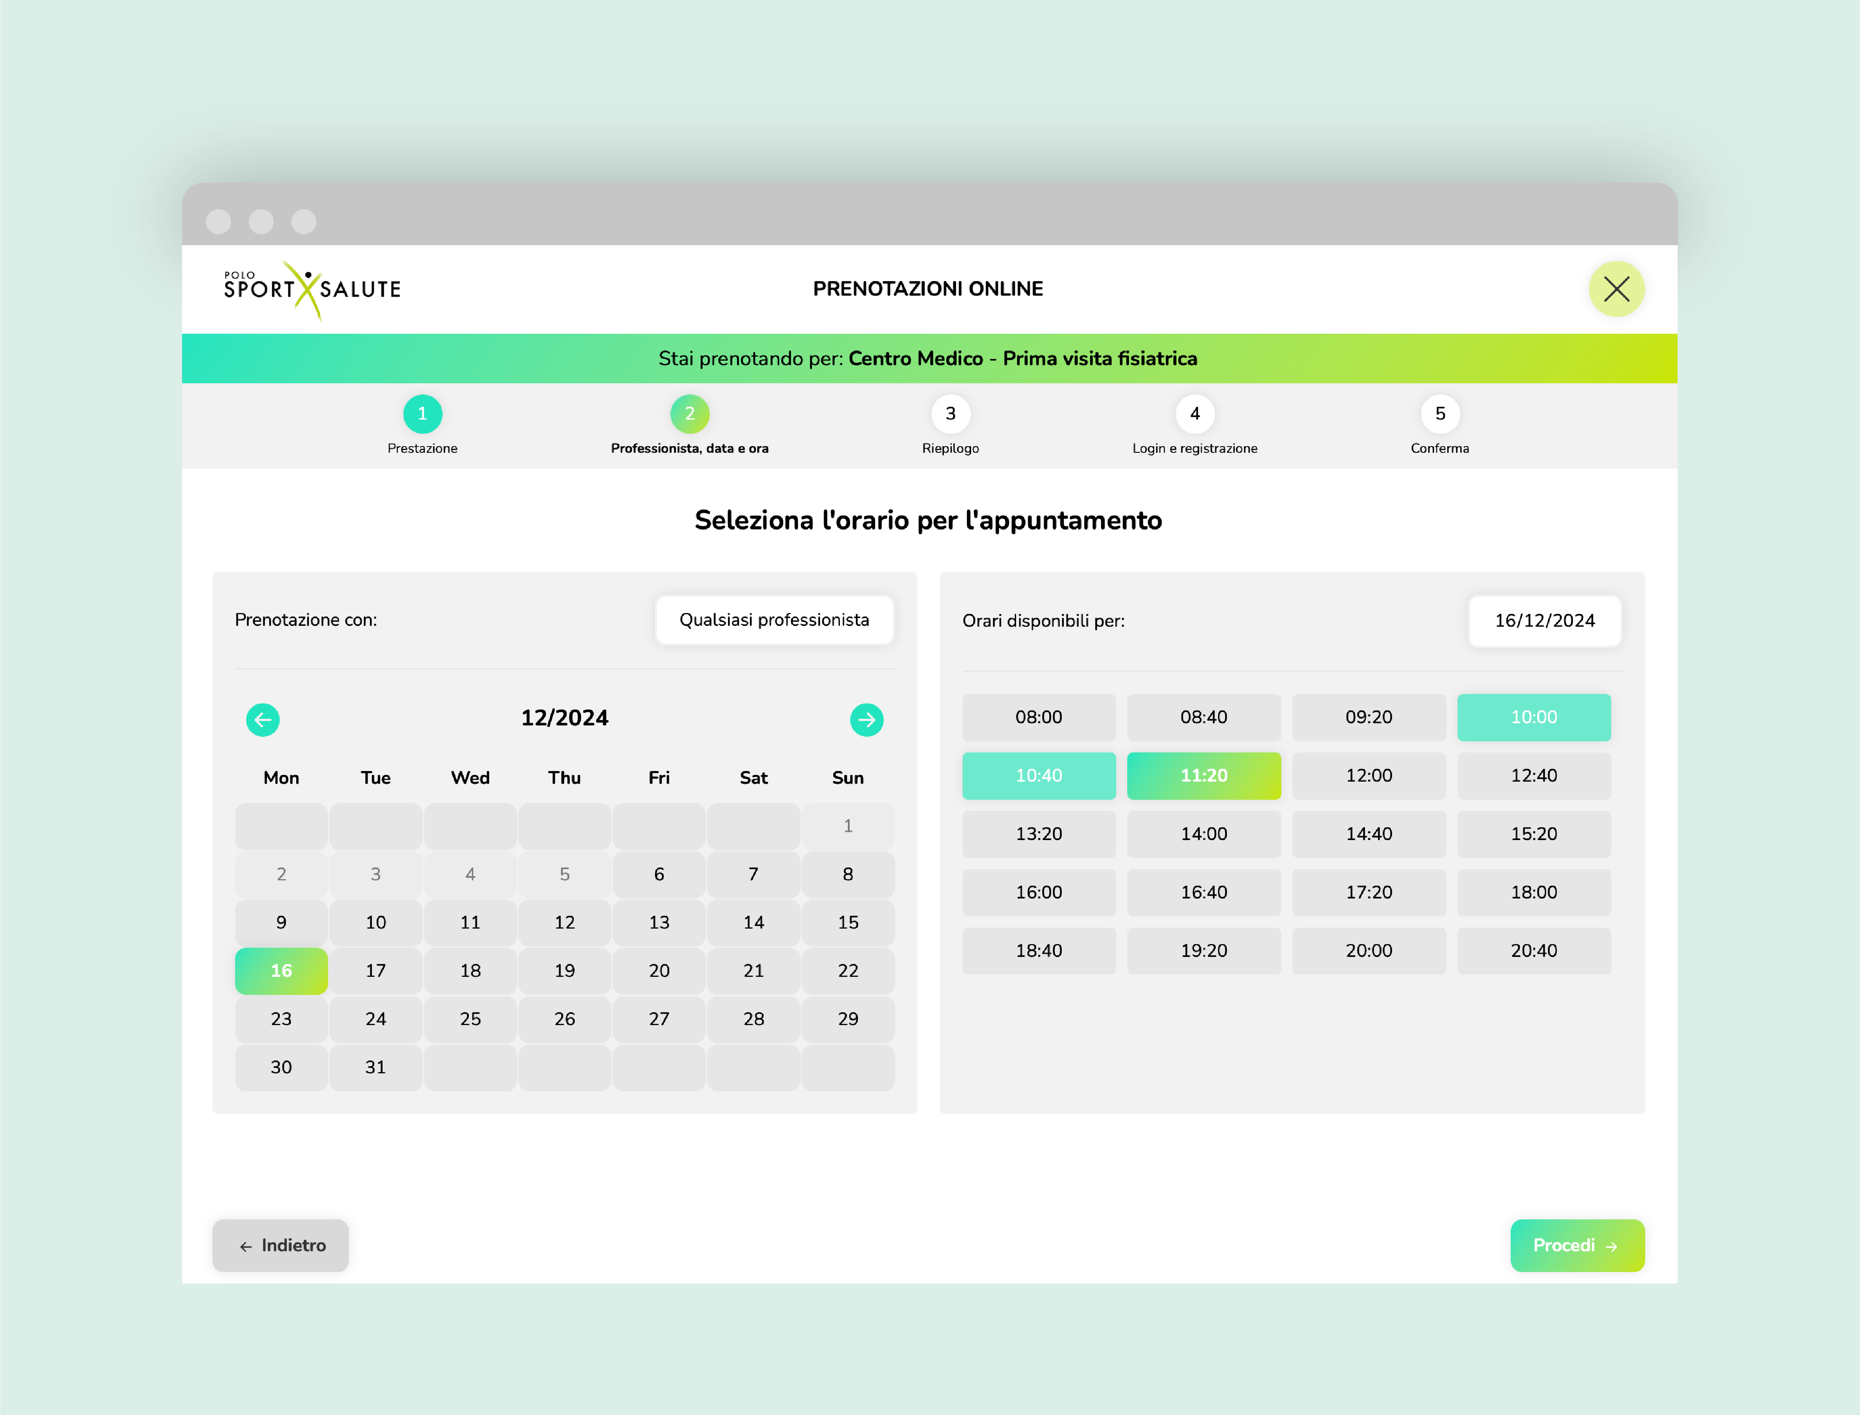Click step 5 Conferma circle

(x=1440, y=413)
